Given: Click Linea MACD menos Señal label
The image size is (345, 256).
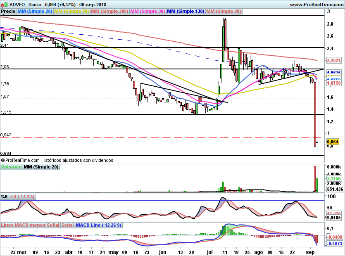Looking at the screenshot, I should [x=30, y=225].
